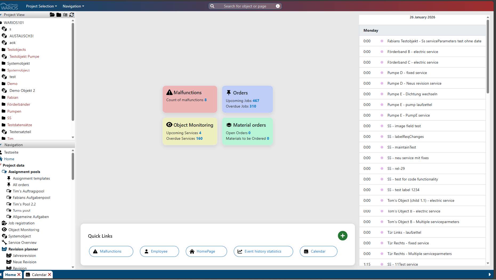Refresh the Project View tree
Image resolution: width=496 pixels, height=280 pixels.
[x=72, y=15]
